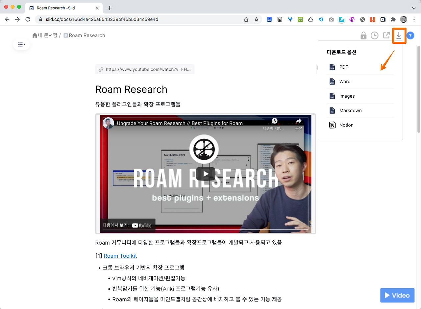Click the download options icon
This screenshot has width=421, height=309.
399,36
